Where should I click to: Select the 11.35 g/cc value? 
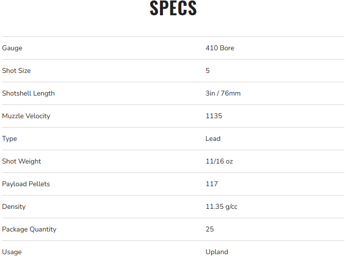(221, 207)
